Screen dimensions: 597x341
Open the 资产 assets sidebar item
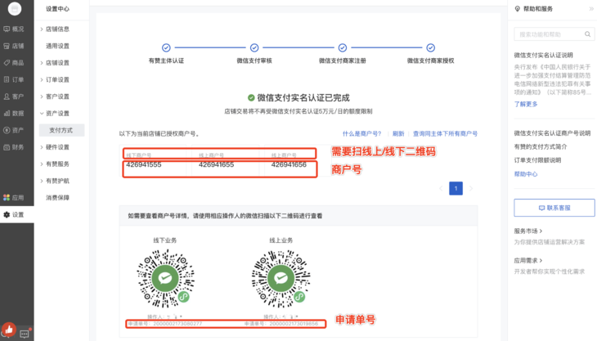pyautogui.click(x=14, y=130)
